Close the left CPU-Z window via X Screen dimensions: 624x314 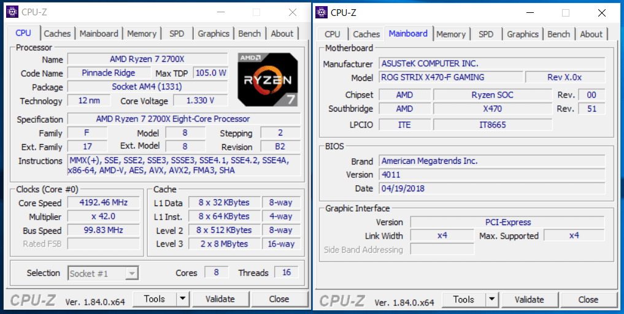coord(293,12)
